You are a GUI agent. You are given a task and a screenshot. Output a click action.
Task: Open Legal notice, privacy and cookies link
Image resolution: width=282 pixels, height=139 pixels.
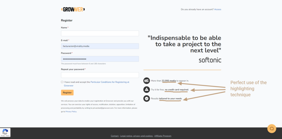click(x=136, y=136)
